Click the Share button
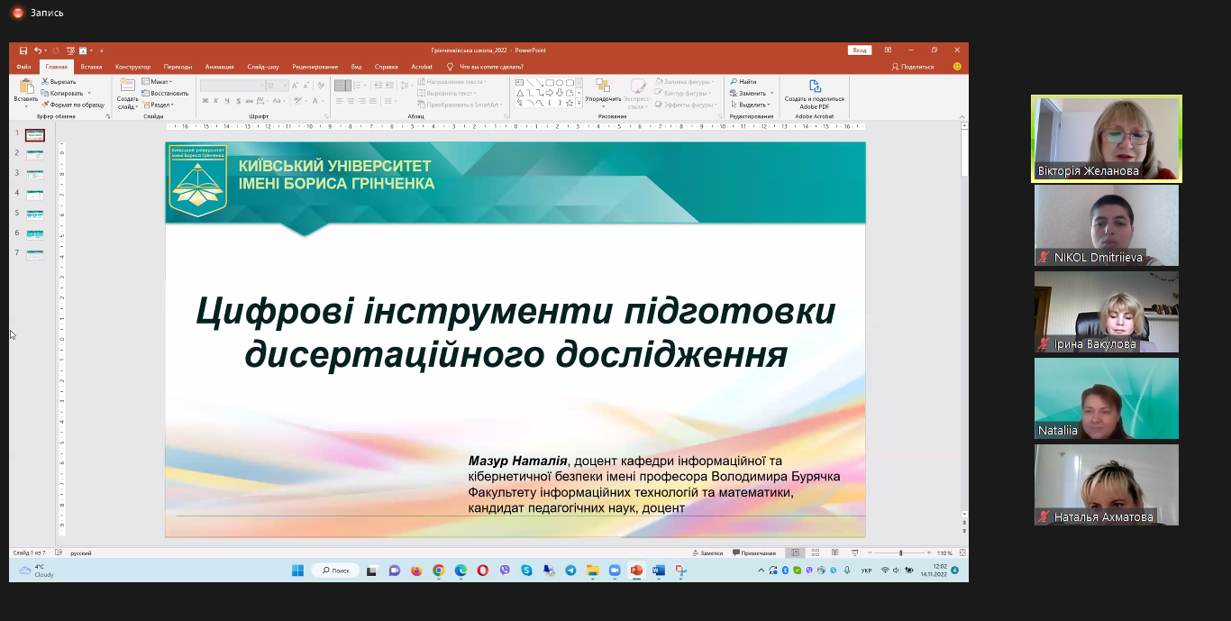The image size is (1231, 621). pos(913,67)
